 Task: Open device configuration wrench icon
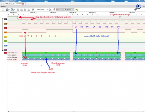tap(50, 10)
